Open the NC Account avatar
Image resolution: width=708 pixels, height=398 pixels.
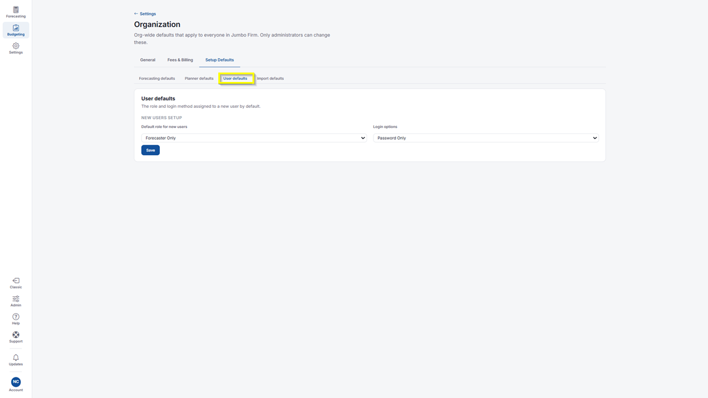[16, 384]
